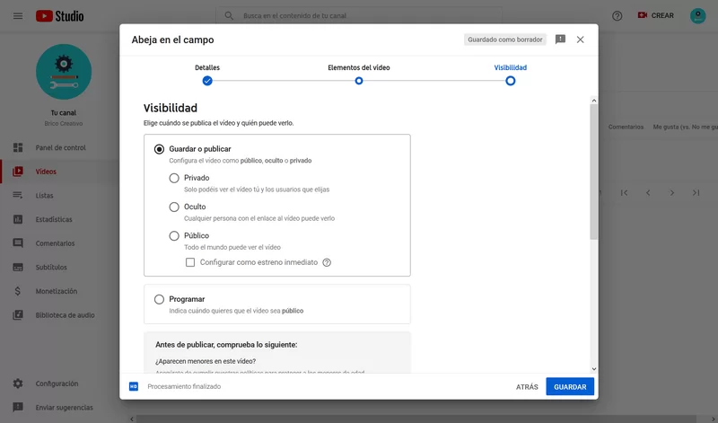This screenshot has width=718, height=423.
Task: Click the Guardado como borrador badge
Action: [x=505, y=40]
